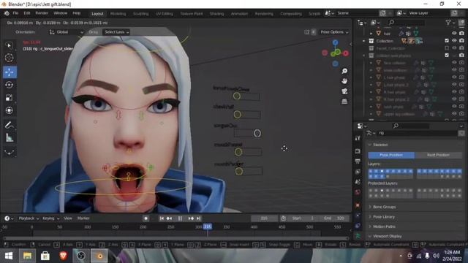Image resolution: width=468 pixels, height=263 pixels.
Task: Open Brave browser from taskbar
Action: point(64,256)
